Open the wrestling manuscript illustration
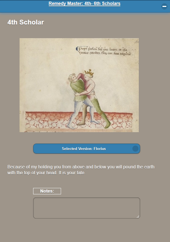170x242 pixels. tap(79, 85)
